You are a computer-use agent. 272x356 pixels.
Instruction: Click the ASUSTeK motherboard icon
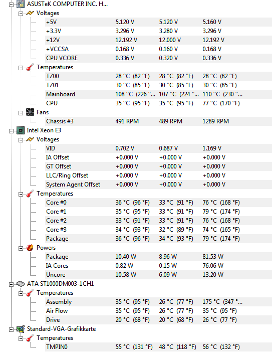tap(21, 4)
